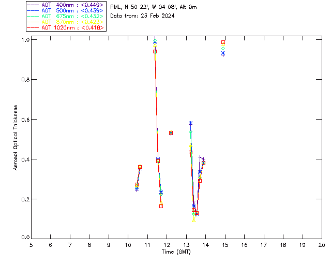Click the y-axis tick label 0.8
This screenshot has width=331, height=265.
[x=25, y=80]
